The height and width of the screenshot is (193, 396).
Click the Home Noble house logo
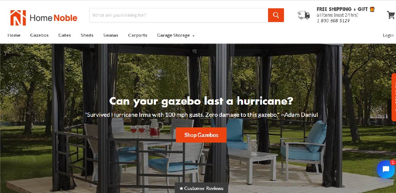click(18, 18)
